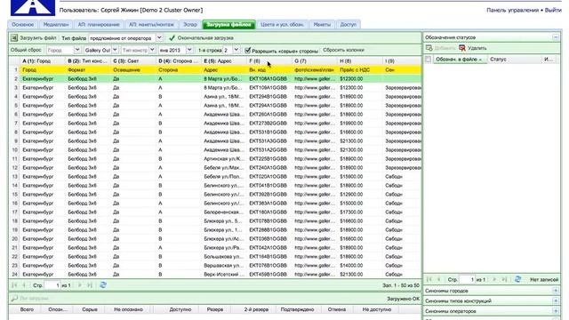Click column E (5): Адрес header
The width and height of the screenshot is (569, 320).
coord(224,61)
